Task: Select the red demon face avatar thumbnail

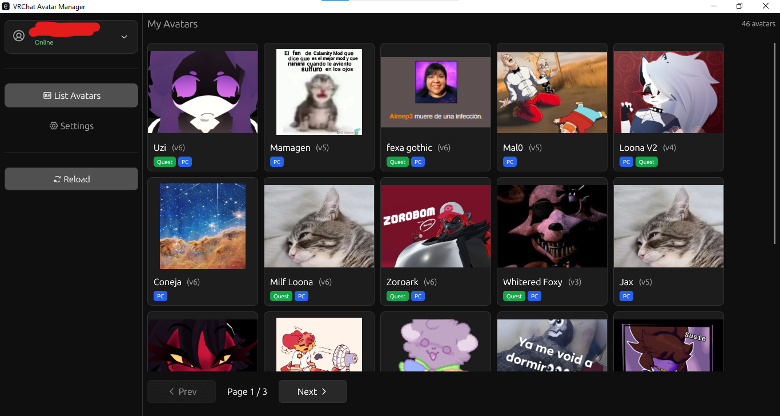Action: pos(203,345)
